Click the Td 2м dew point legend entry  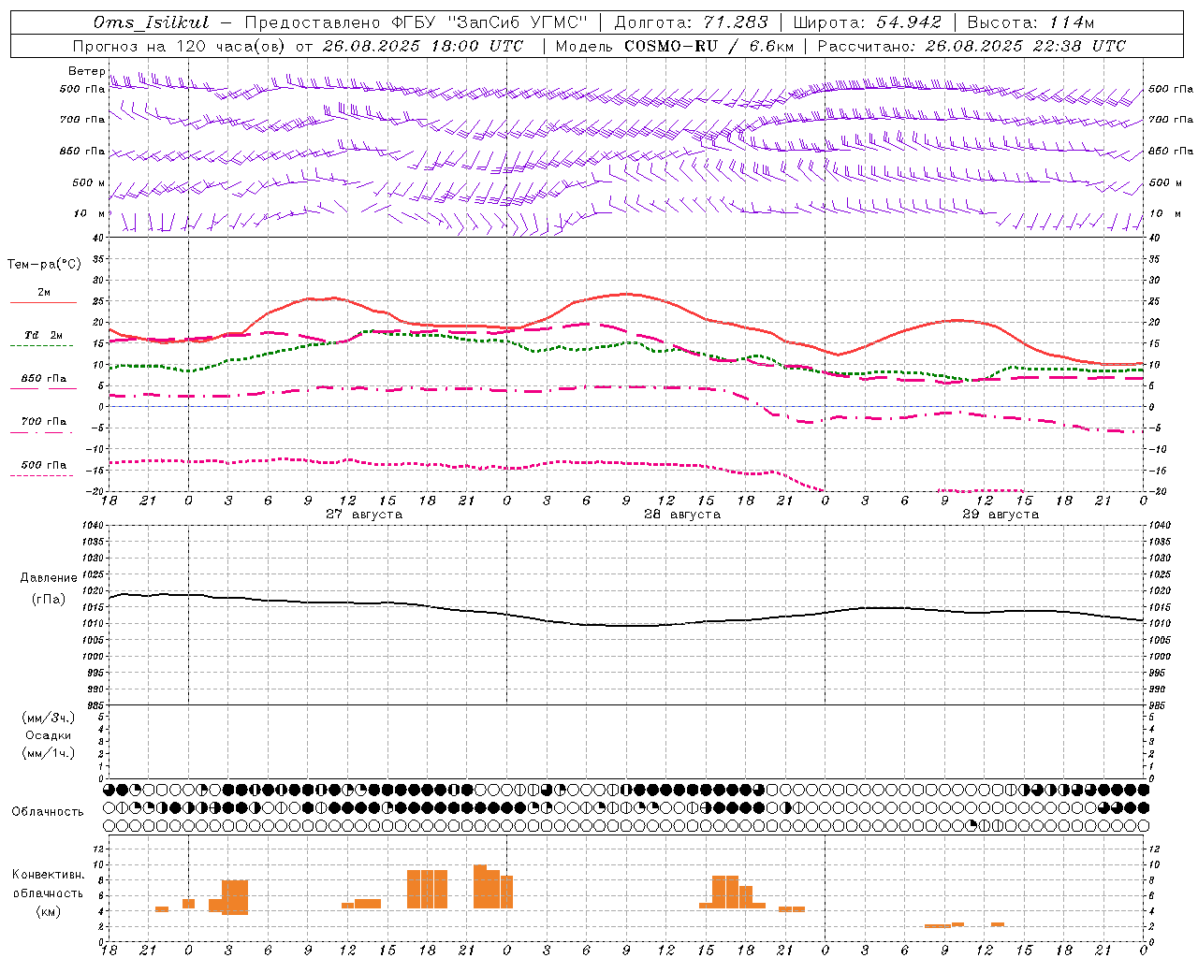point(43,335)
